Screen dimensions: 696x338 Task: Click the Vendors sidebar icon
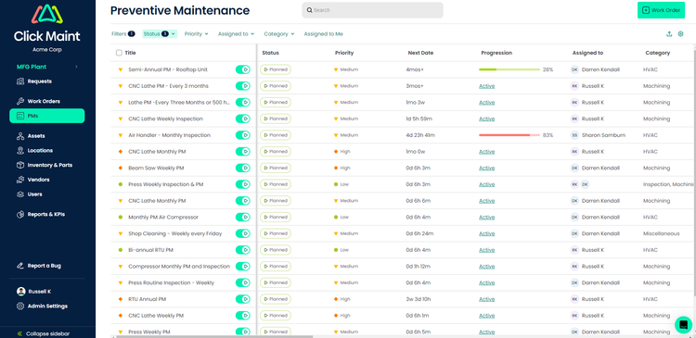pos(20,180)
